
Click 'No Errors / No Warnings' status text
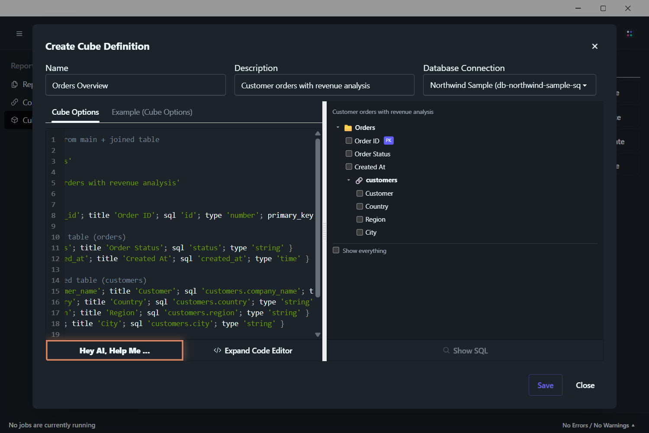pos(595,425)
